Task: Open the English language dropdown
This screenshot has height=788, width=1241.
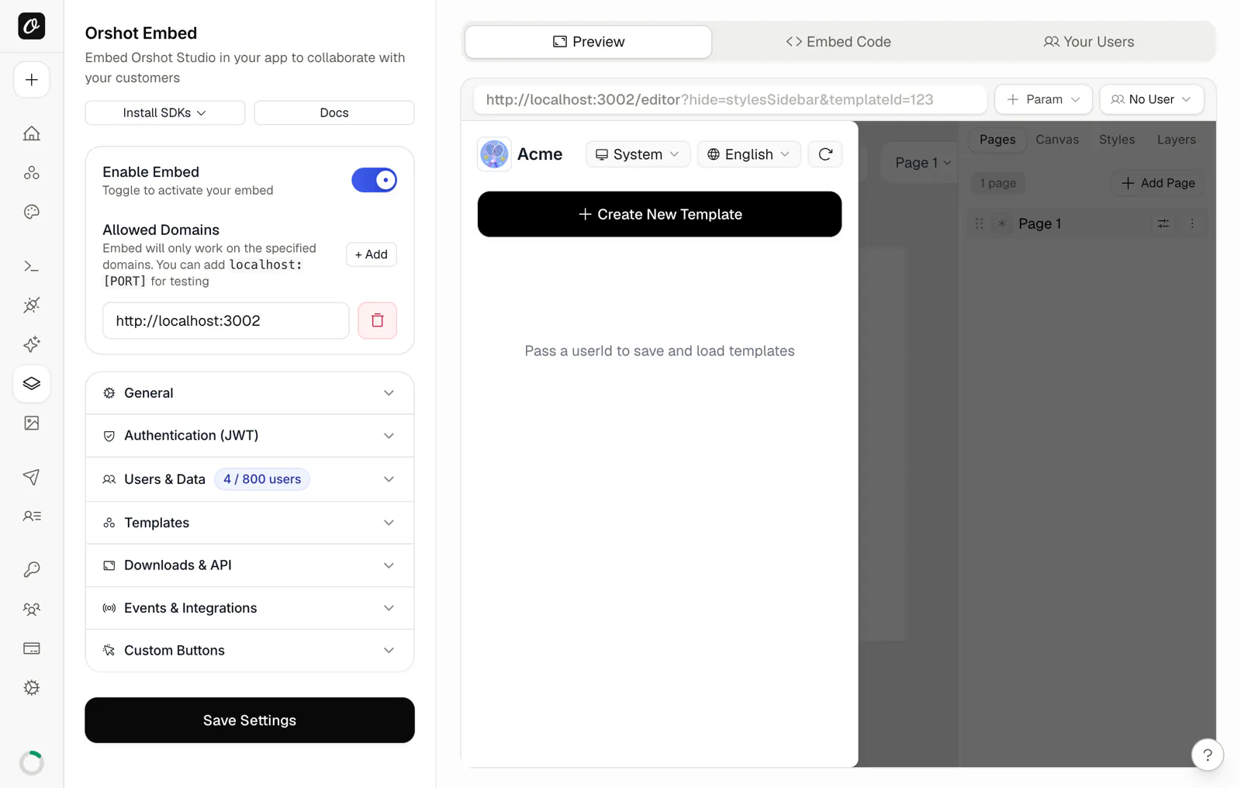Action: coord(748,154)
